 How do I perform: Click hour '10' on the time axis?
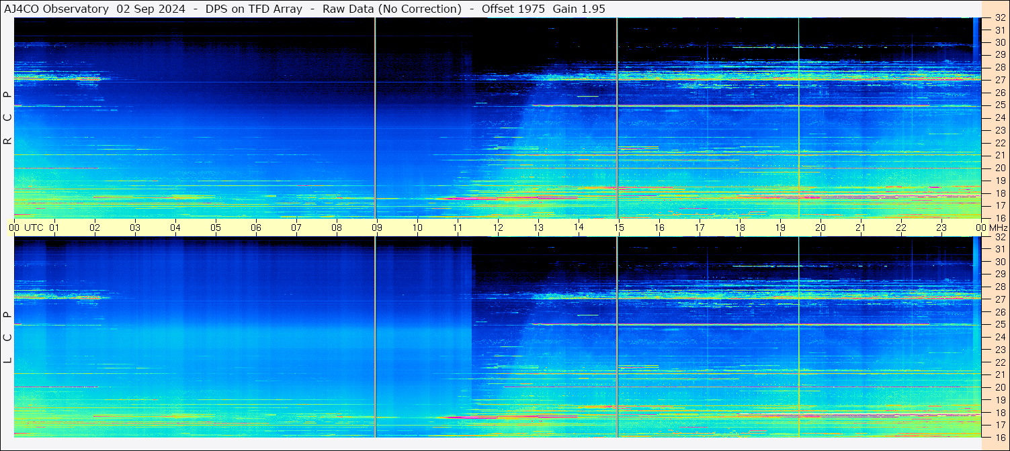click(x=417, y=228)
